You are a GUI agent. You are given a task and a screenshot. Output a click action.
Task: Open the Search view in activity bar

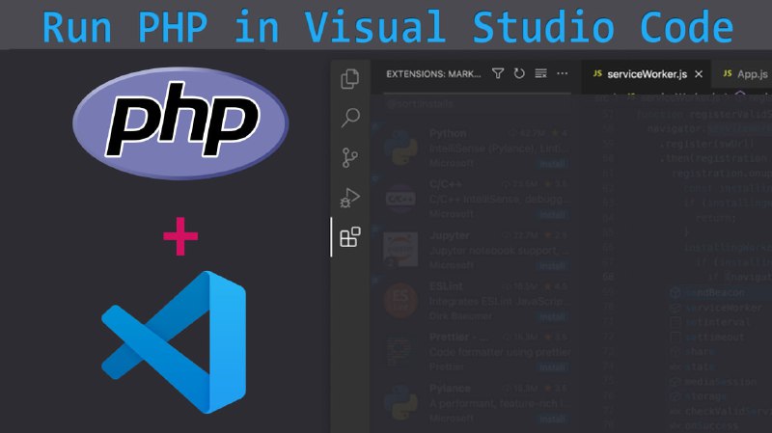(x=350, y=118)
